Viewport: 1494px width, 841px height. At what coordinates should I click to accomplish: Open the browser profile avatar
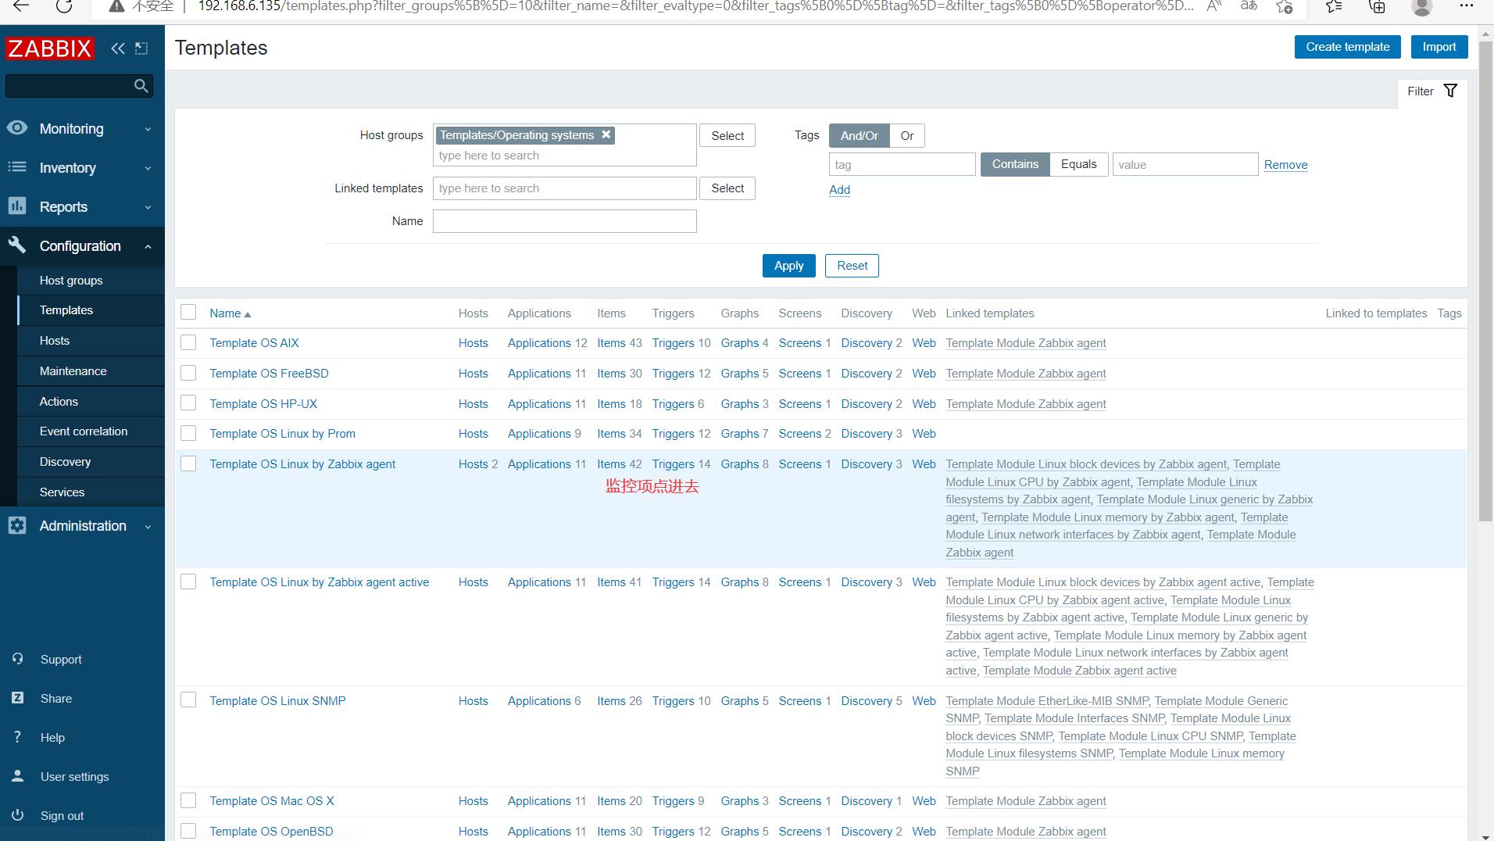pyautogui.click(x=1422, y=7)
